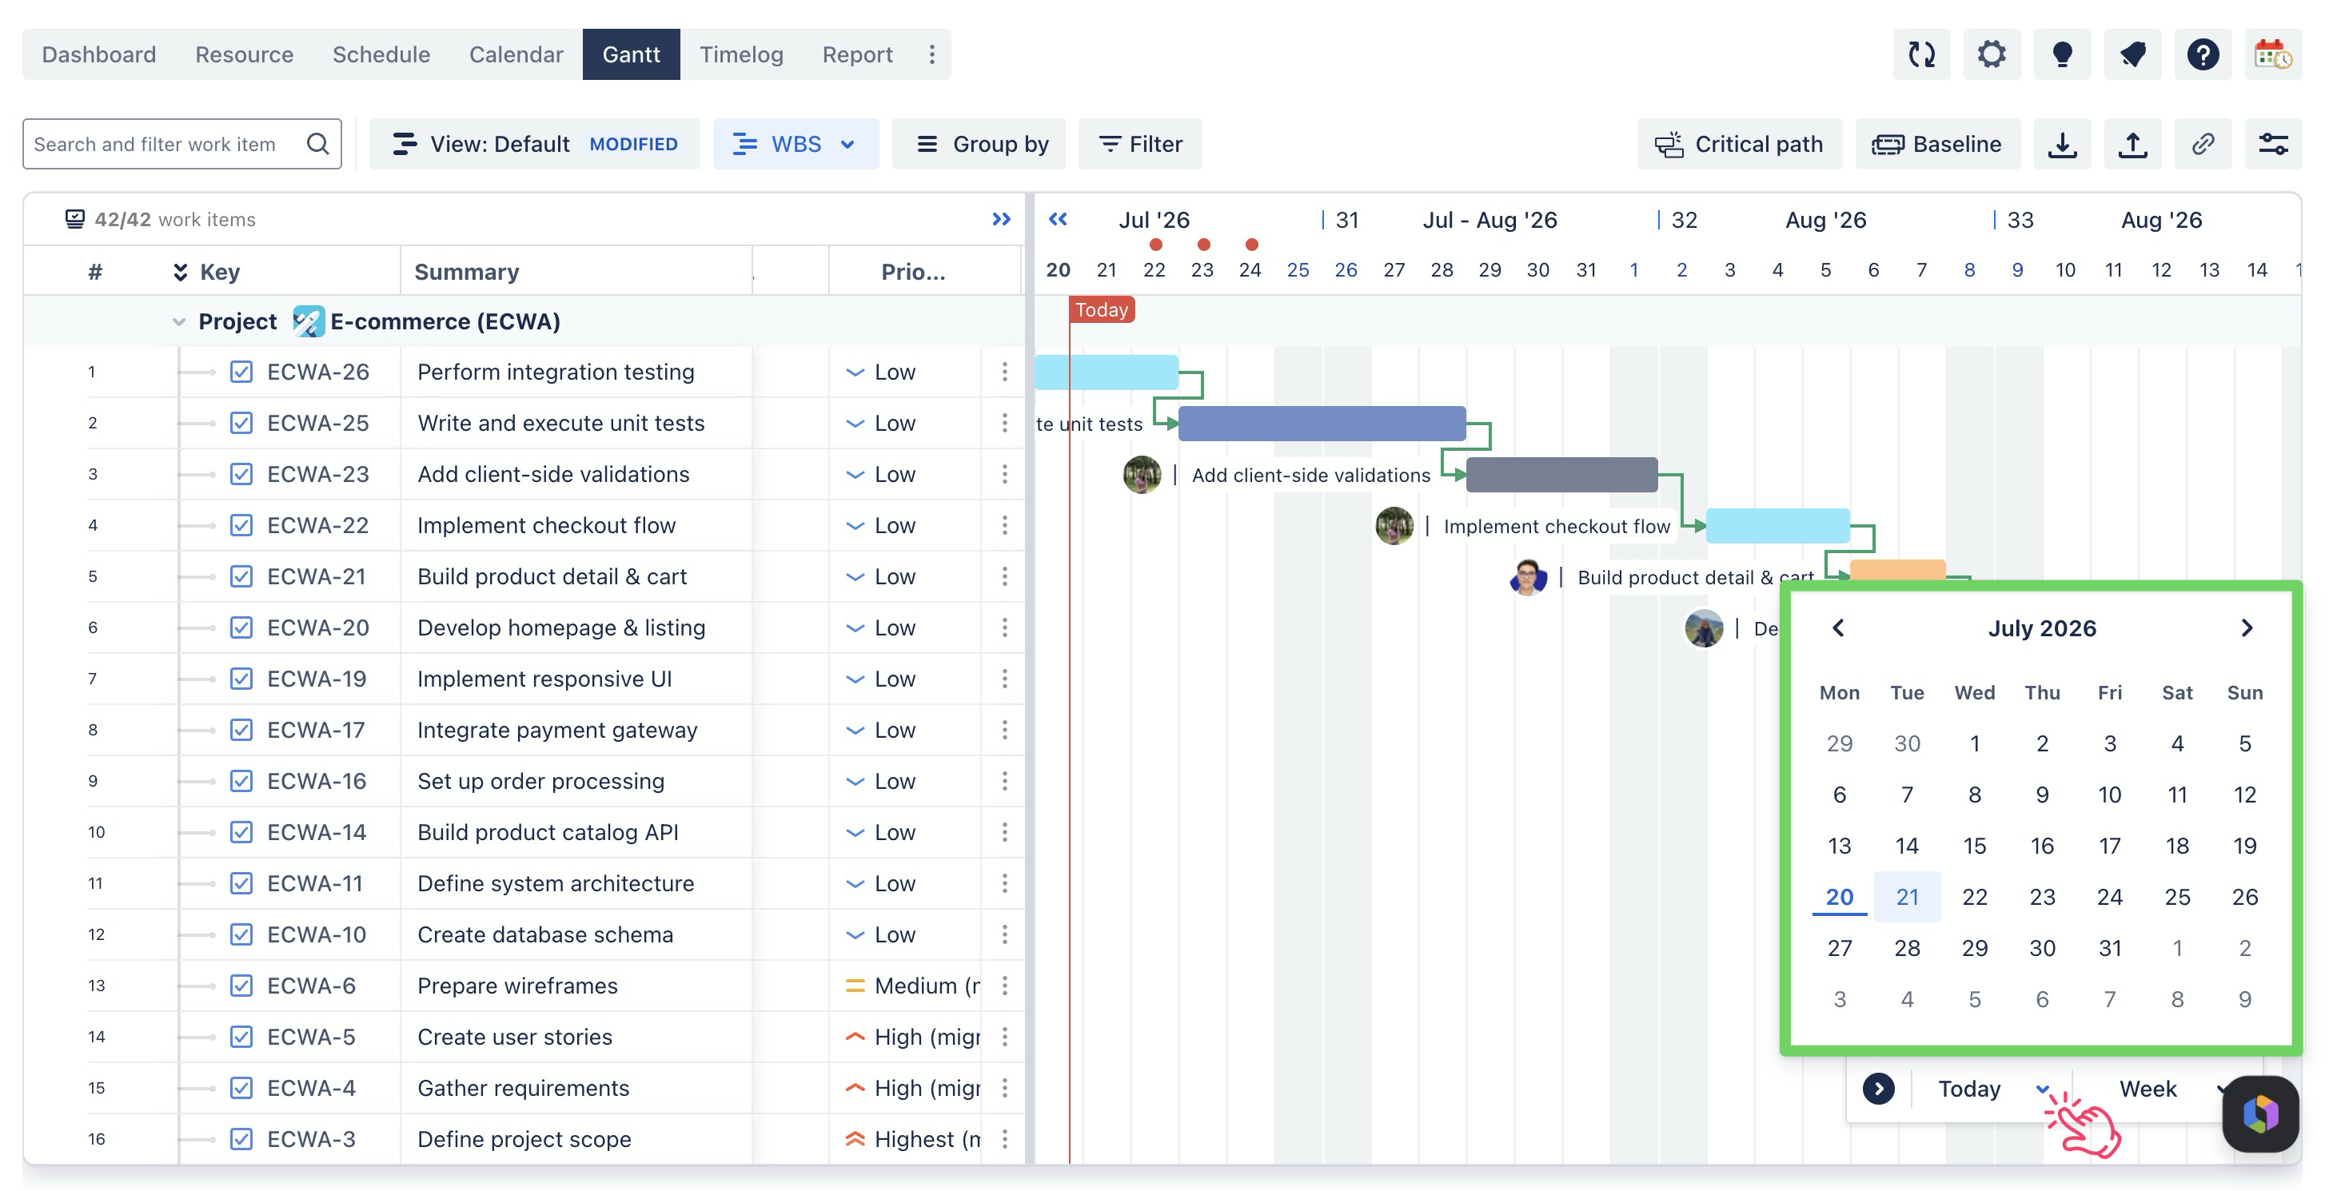Open the help question mark icon
Viewport: 2333px width, 1191px height.
point(2203,54)
